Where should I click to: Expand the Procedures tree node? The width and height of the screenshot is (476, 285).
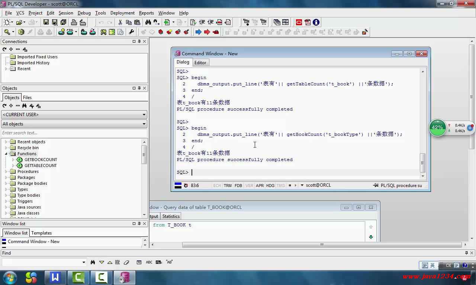[x=6, y=171]
